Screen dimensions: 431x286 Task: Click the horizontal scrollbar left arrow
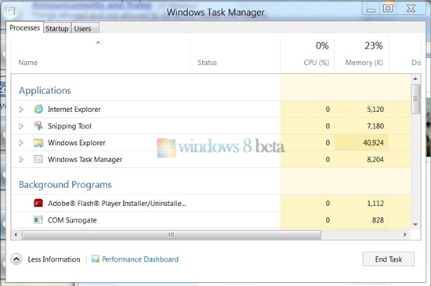point(16,234)
